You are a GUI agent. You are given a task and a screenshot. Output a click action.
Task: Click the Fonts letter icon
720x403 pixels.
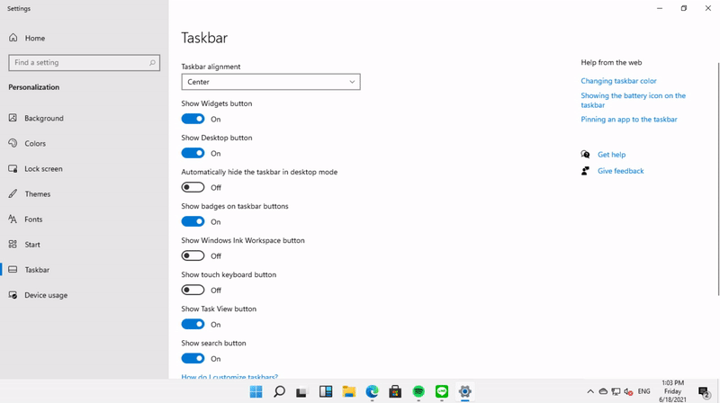coord(13,219)
